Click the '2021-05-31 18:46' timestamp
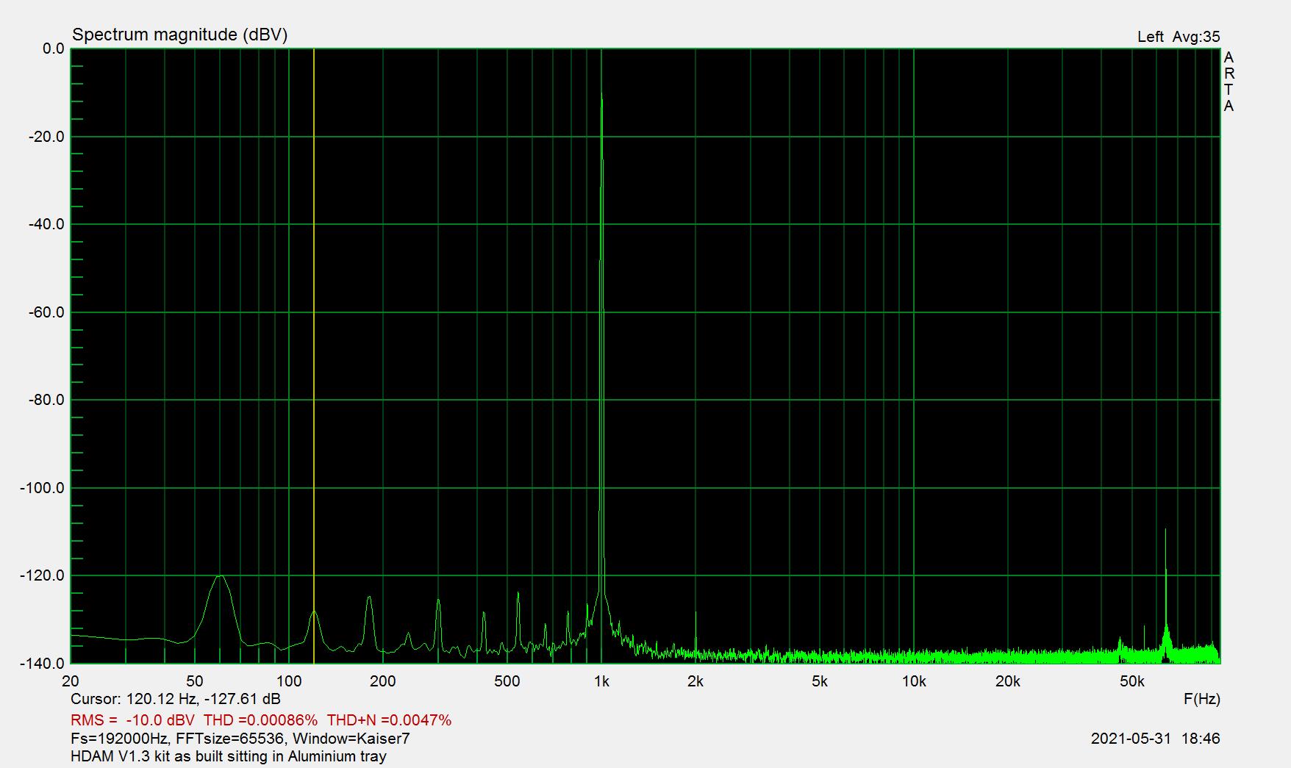1291x768 pixels. pyautogui.click(x=1155, y=739)
